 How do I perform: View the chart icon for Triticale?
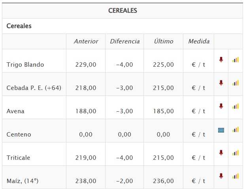tap(236, 153)
